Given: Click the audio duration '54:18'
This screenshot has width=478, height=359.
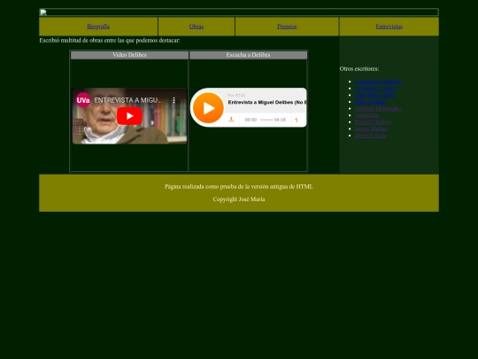Looking at the screenshot, I should tap(280, 120).
